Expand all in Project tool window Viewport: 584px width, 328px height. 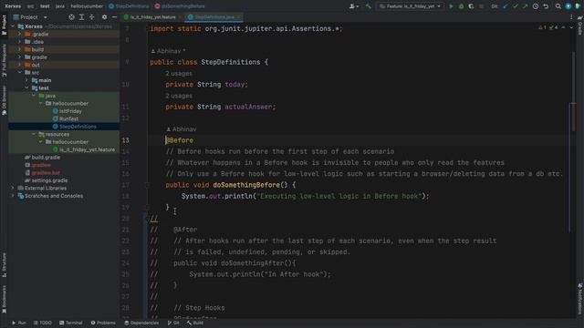(81, 17)
